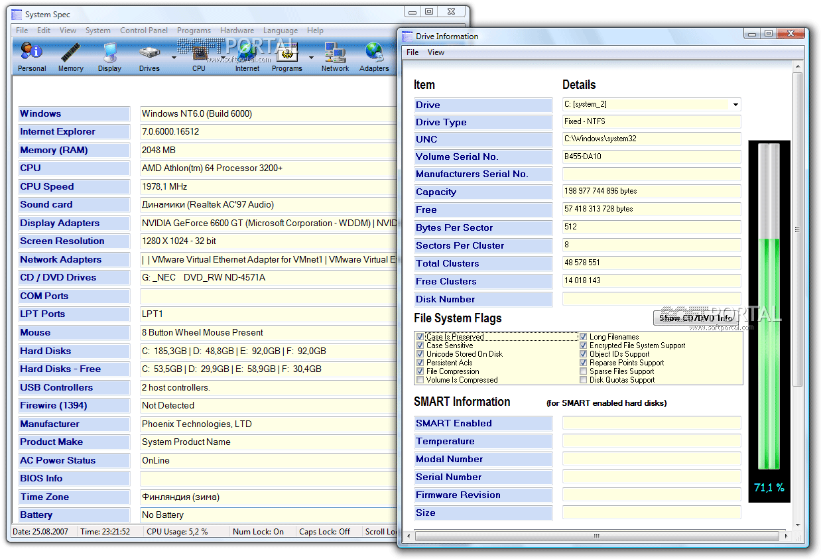Click the empty SMART Enabled field
Viewport: 821px width, 559px height.
[651, 423]
